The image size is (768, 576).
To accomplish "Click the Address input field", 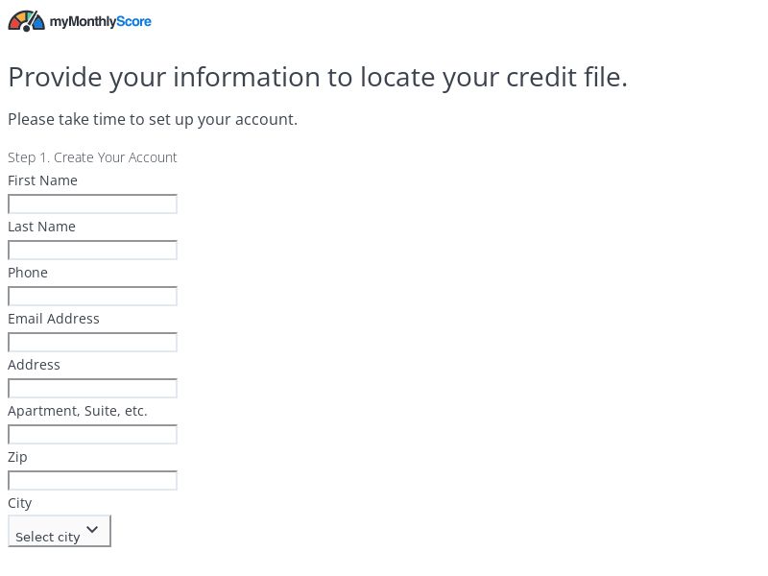I will [92, 388].
